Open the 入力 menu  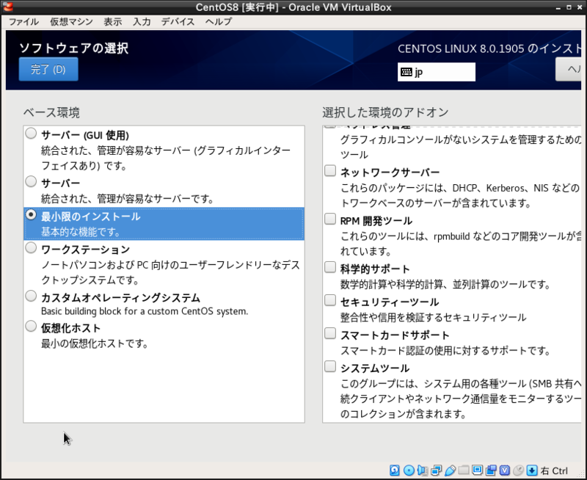[142, 22]
